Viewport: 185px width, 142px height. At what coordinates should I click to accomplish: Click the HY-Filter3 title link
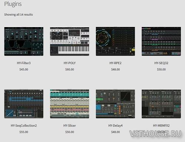pos(24,63)
